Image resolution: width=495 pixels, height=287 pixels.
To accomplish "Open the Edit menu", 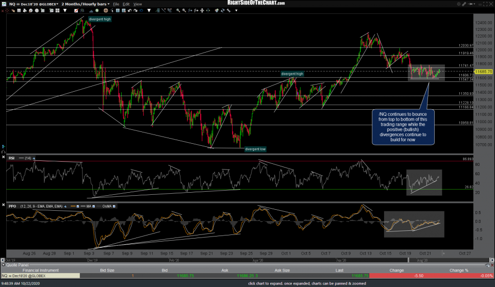I will 126,4.
